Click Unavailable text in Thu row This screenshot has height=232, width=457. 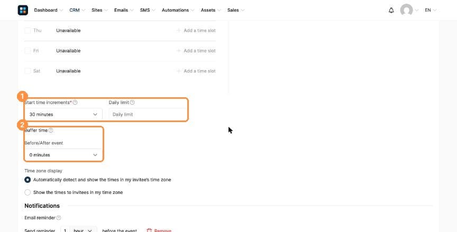(x=68, y=30)
